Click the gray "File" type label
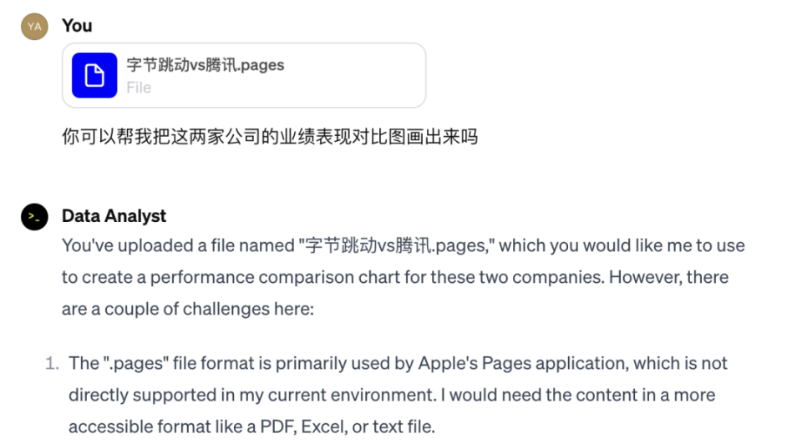The width and height of the screenshot is (802, 444). click(x=139, y=88)
